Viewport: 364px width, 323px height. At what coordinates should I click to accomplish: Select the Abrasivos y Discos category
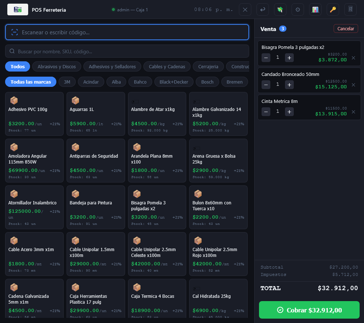(x=57, y=66)
